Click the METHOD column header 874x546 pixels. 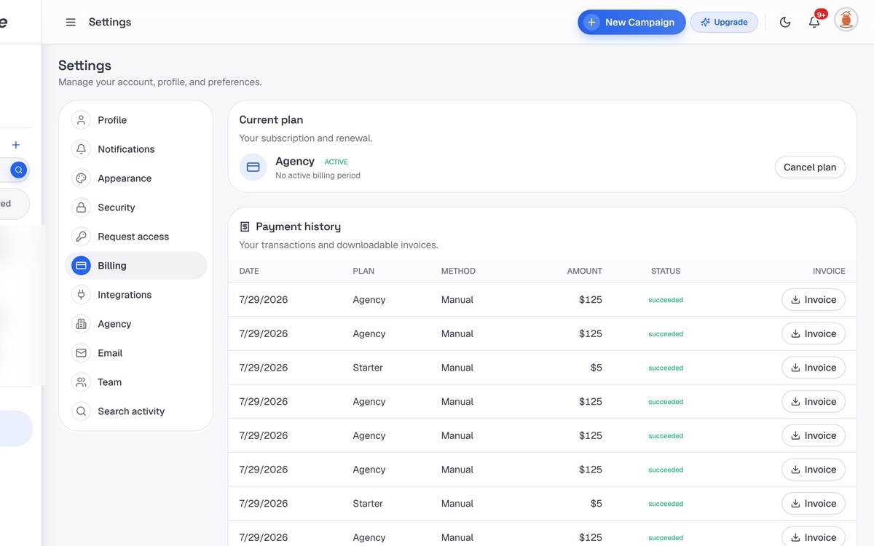(458, 271)
